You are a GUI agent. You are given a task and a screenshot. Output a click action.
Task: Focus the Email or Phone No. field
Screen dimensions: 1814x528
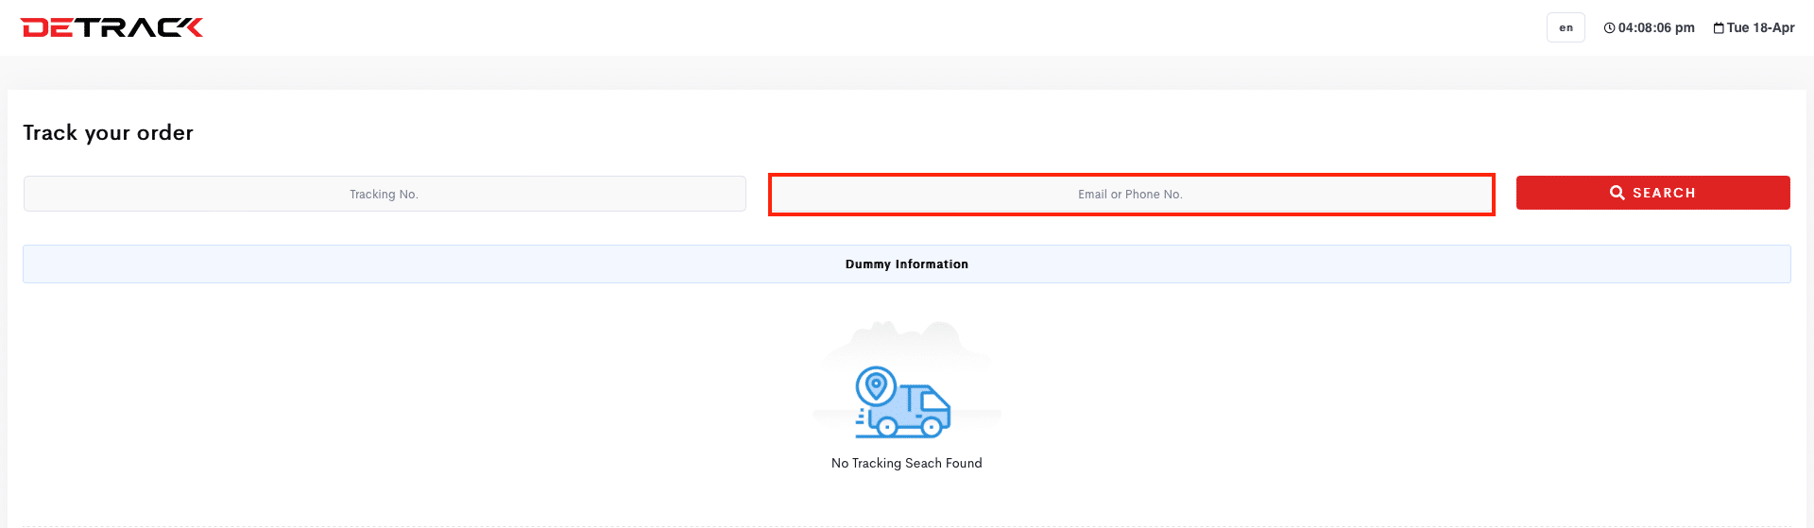(1131, 194)
